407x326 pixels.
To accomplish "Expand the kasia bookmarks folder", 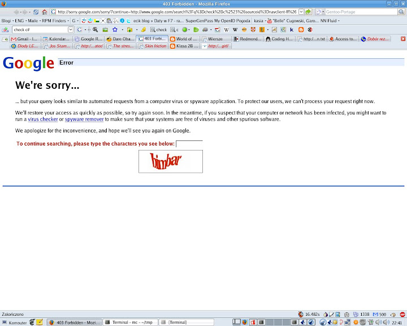I will [x=260, y=21].
